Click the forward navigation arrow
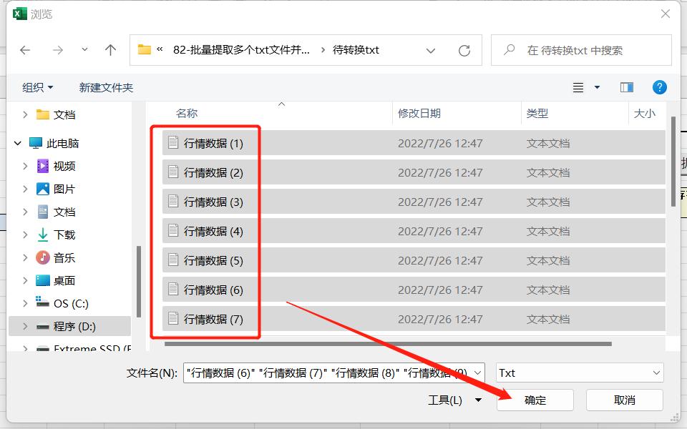Screen dimensions: 687x429 pos(57,50)
